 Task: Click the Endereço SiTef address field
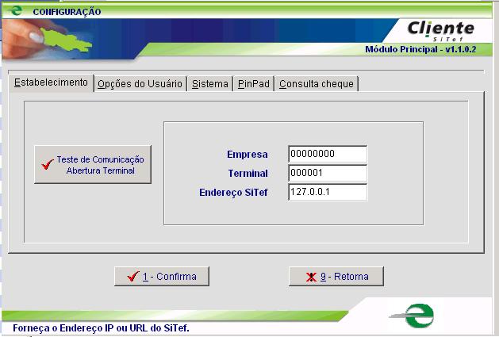tap(328, 192)
